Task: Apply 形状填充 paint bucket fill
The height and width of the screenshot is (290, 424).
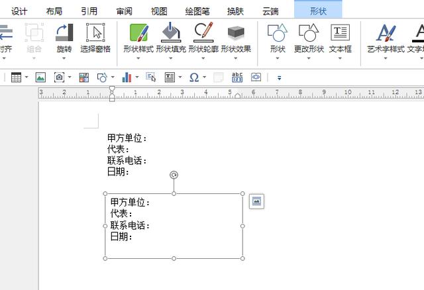Action: coord(171,32)
